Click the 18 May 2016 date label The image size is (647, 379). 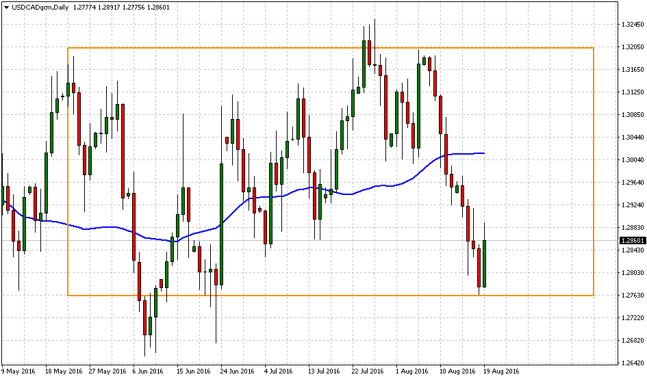(64, 371)
